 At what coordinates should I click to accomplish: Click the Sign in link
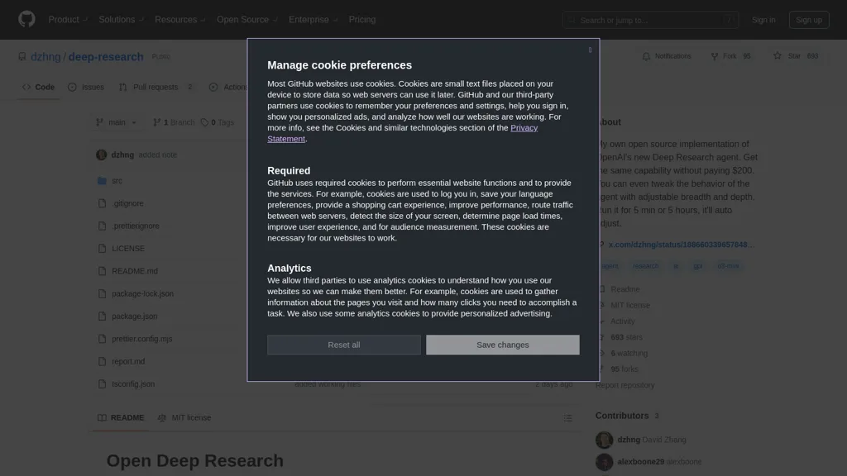[x=763, y=20]
